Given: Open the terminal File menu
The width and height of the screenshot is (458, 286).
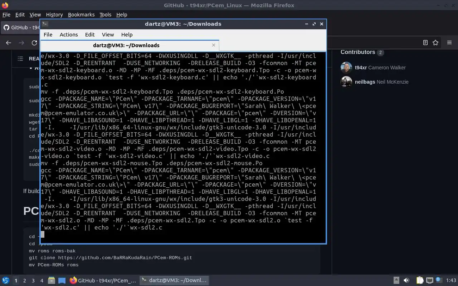Looking at the screenshot, I should [48, 35].
